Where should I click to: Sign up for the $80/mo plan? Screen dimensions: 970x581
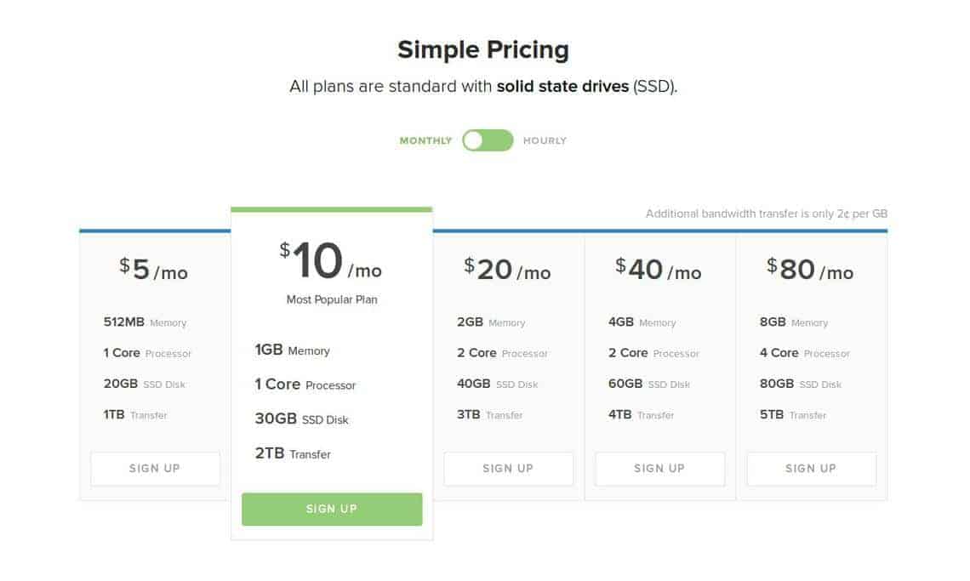pyautogui.click(x=811, y=469)
